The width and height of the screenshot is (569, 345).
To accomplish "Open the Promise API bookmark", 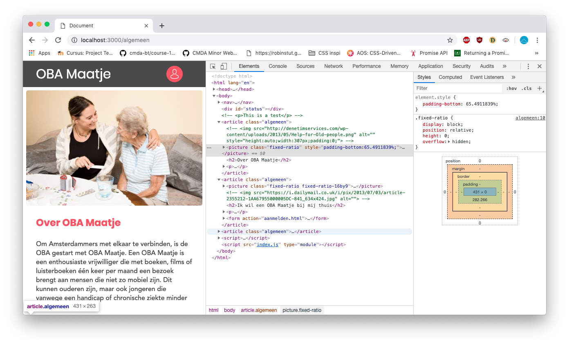I will pos(429,53).
